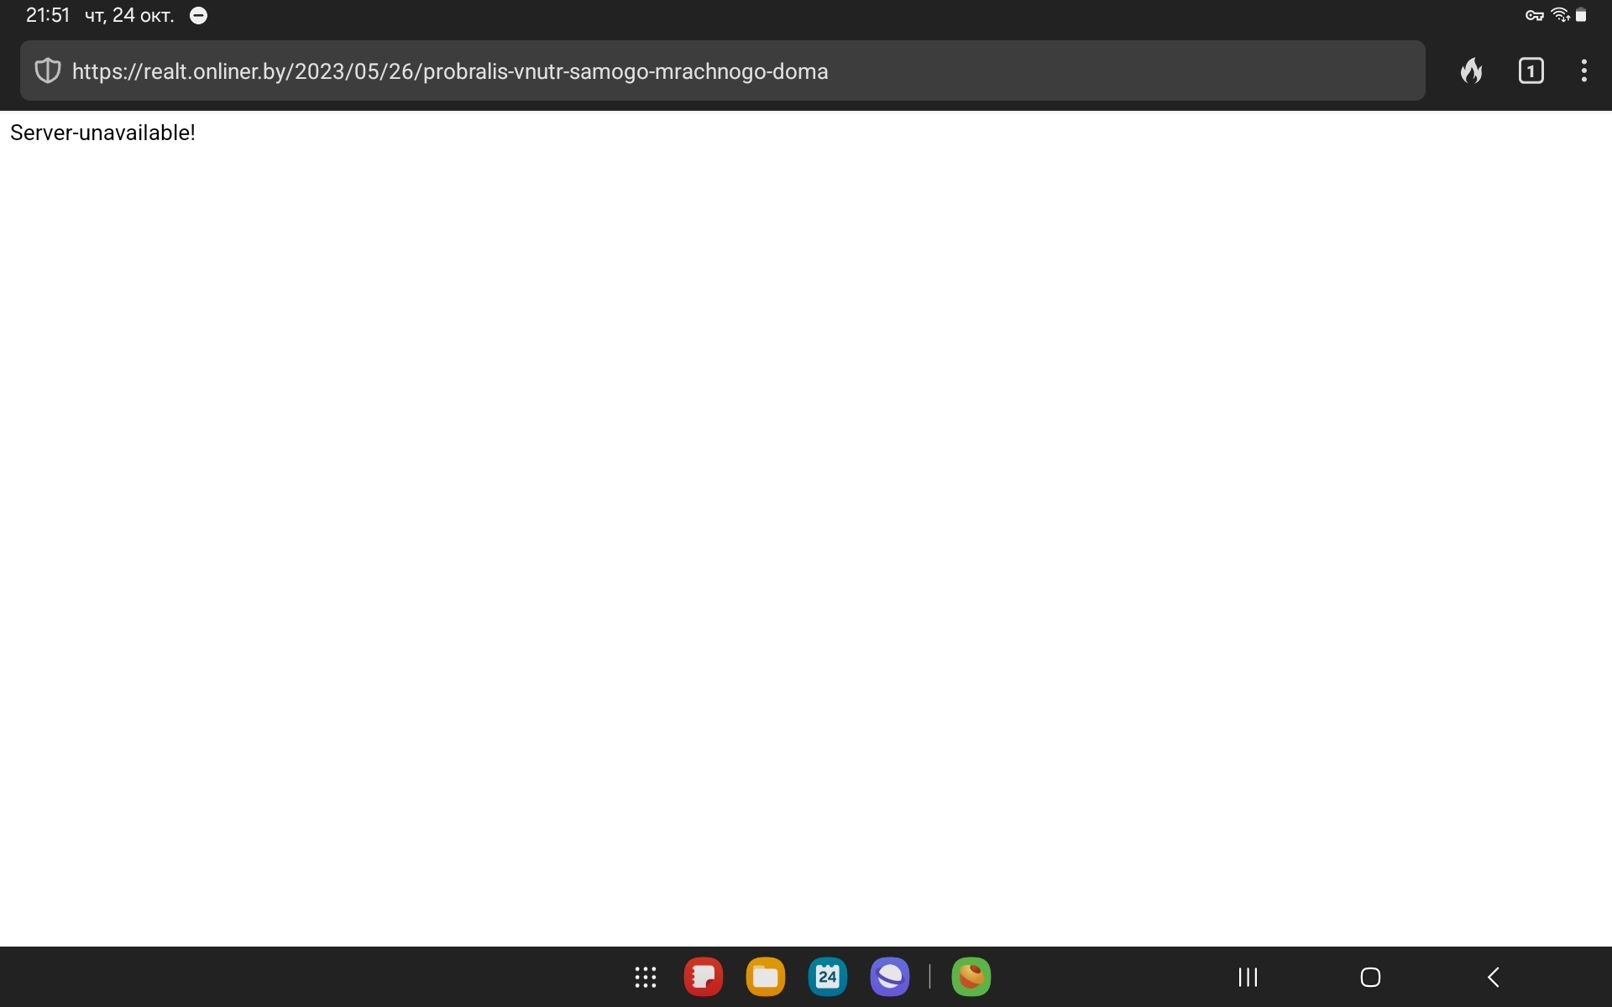This screenshot has width=1612, height=1007.
Task: Tap the realt.onliner.by URL address bar
Action: click(672, 71)
